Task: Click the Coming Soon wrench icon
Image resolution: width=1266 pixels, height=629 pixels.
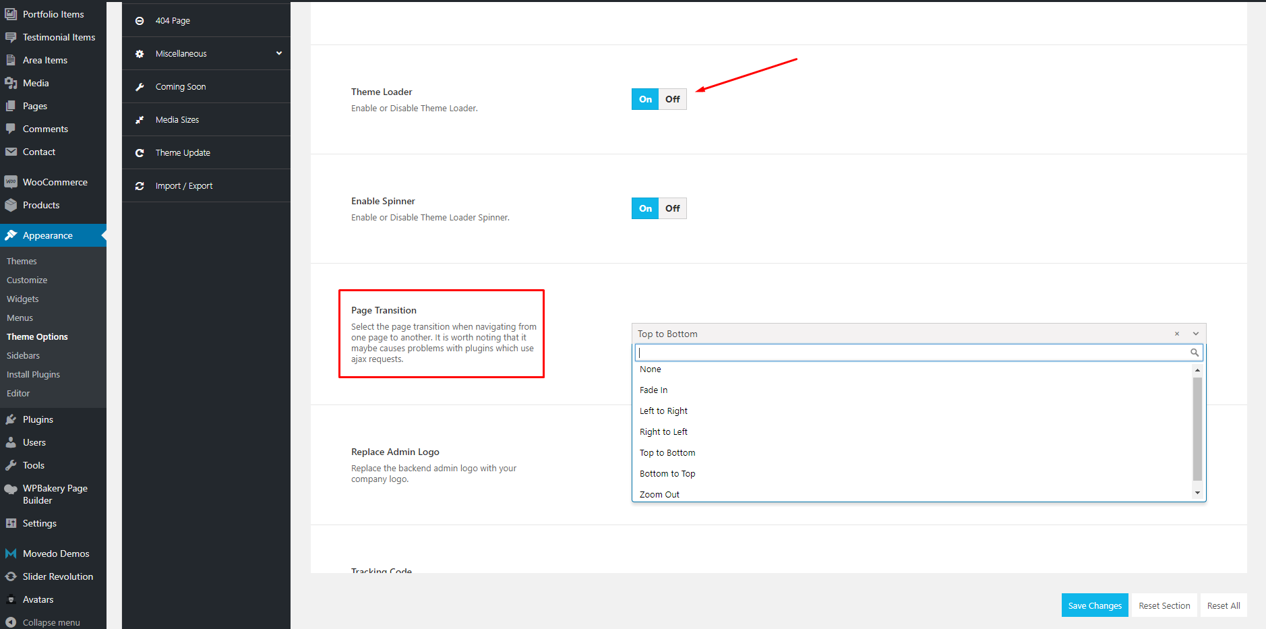Action: click(140, 87)
